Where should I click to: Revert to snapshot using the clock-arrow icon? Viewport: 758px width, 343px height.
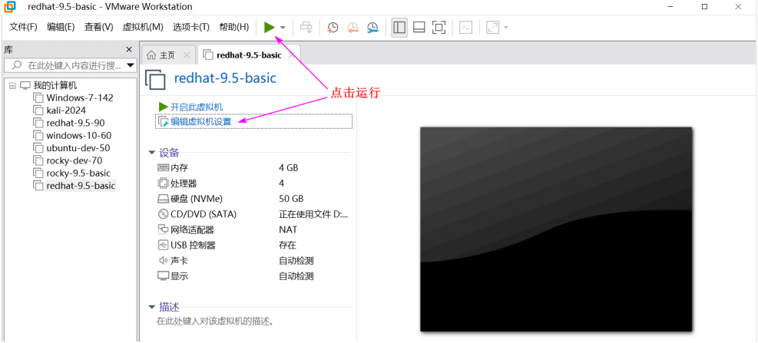(x=353, y=28)
